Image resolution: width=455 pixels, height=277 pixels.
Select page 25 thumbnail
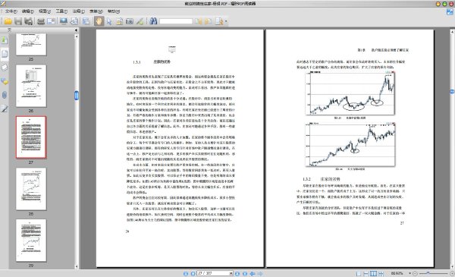tap(31, 44)
